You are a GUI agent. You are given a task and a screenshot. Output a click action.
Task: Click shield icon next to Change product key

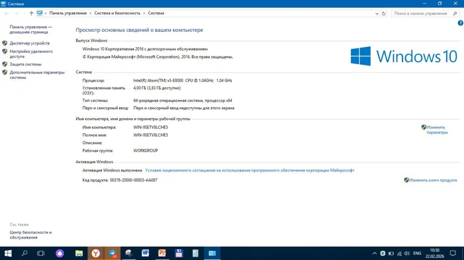pyautogui.click(x=407, y=180)
